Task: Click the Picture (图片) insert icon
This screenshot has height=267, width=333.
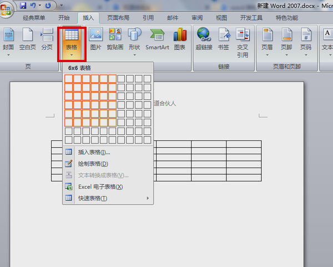Action: point(95,39)
